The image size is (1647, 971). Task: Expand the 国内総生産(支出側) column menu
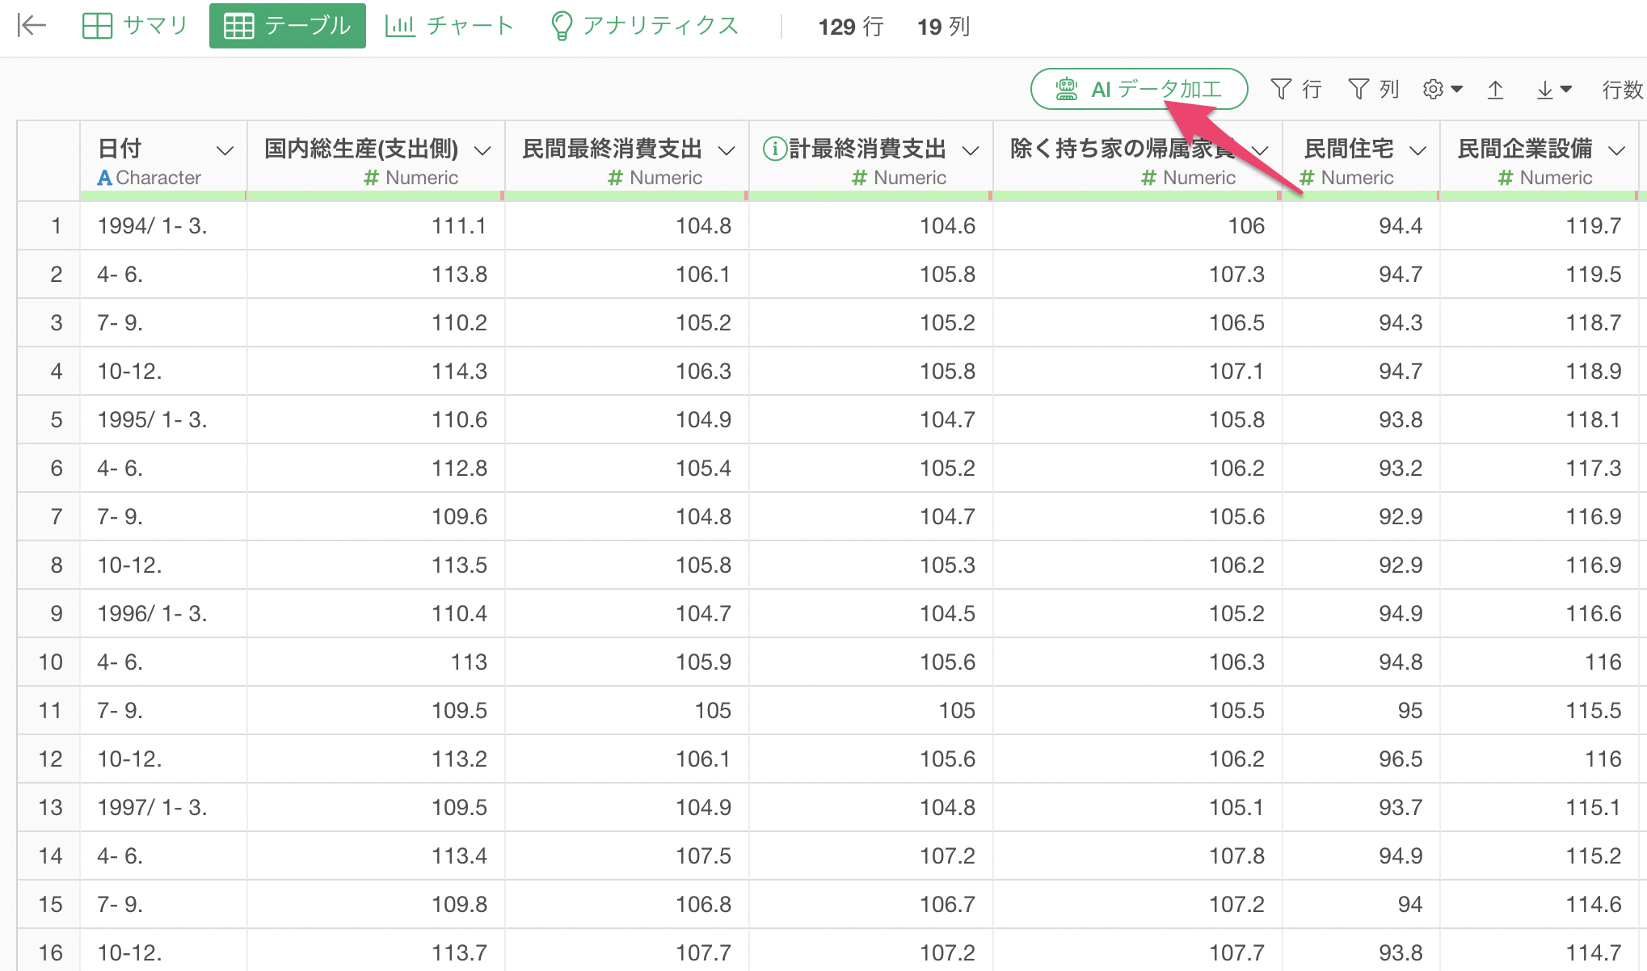482,150
